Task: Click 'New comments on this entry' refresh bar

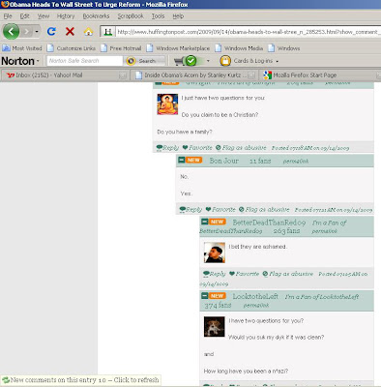Action: pos(80,380)
